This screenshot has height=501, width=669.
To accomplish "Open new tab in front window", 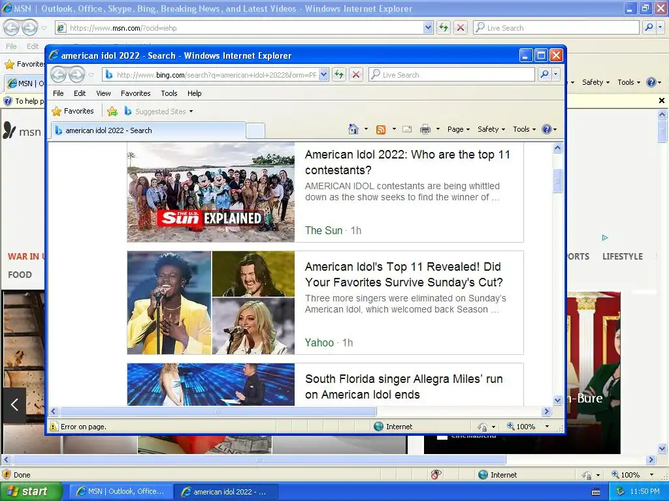I will pos(255,130).
